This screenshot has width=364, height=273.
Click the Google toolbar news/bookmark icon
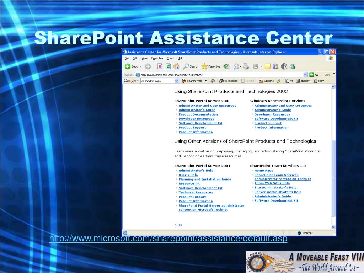point(213,81)
